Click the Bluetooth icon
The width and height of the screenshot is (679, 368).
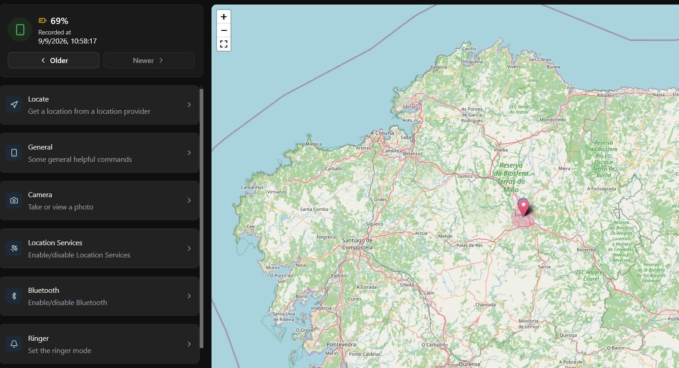click(x=14, y=296)
